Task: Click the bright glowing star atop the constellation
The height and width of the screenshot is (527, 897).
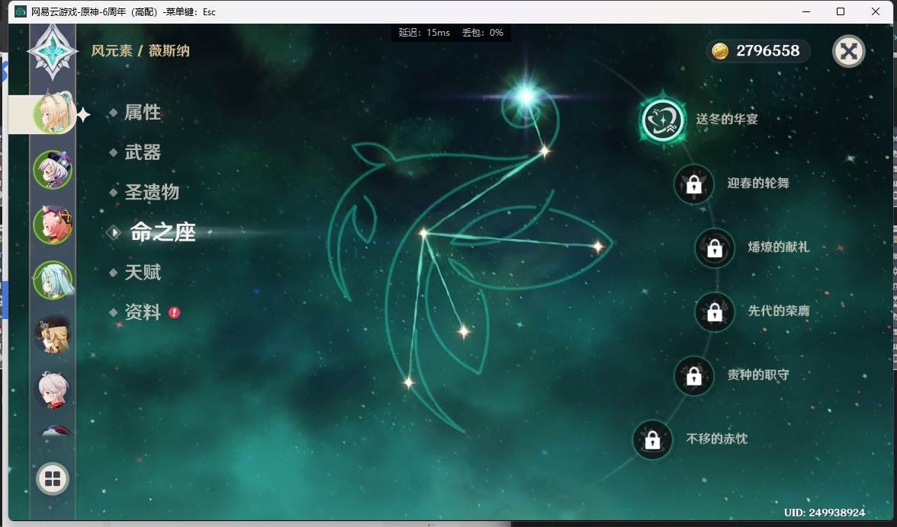Action: tap(526, 97)
